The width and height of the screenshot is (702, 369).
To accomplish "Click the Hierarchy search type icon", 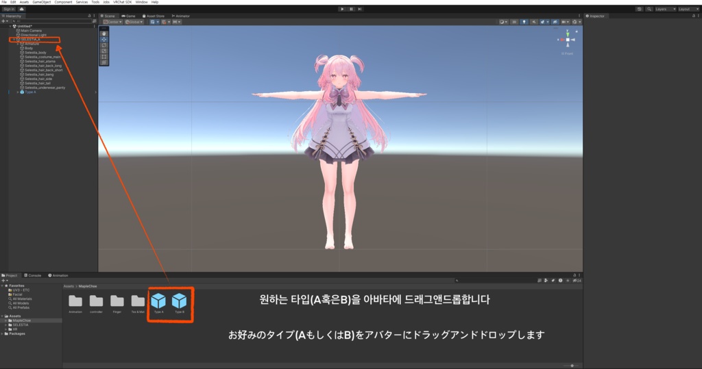I will 94,21.
